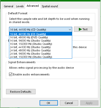Choose 16 bit, 44100 Hz (CD Quality) option
101x108 pixels.
point(41,34)
